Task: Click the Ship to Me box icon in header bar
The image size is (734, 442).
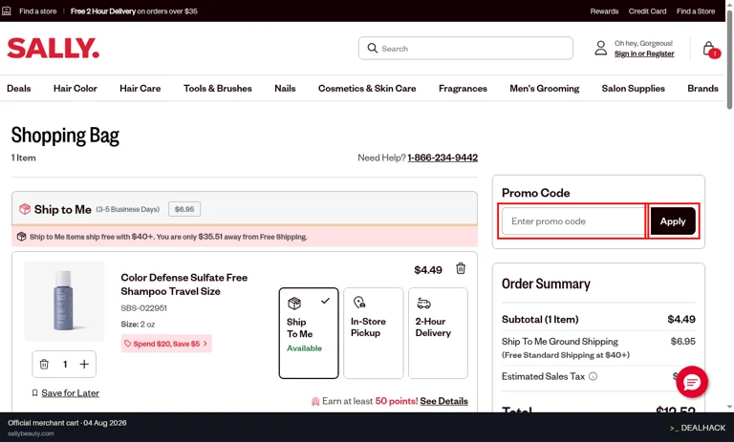Action: click(24, 209)
